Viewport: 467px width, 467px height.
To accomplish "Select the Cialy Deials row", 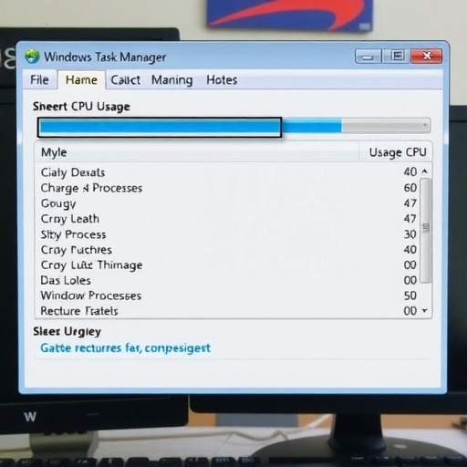I will tap(228, 172).
